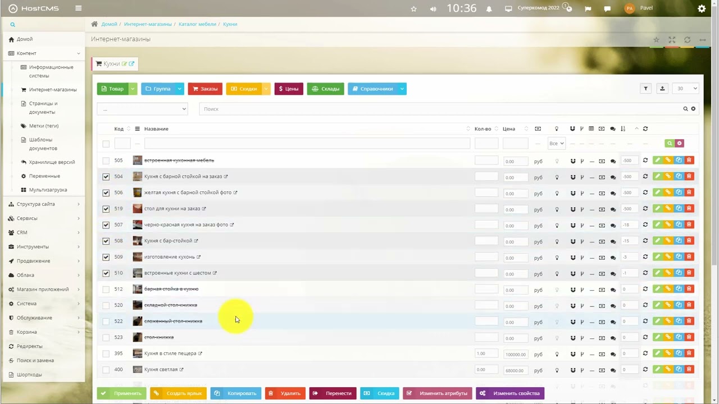Expand the Товар button dropdown arrow
The height and width of the screenshot is (404, 719).
click(133, 89)
